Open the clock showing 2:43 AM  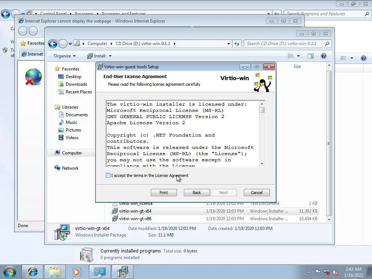click(353, 272)
